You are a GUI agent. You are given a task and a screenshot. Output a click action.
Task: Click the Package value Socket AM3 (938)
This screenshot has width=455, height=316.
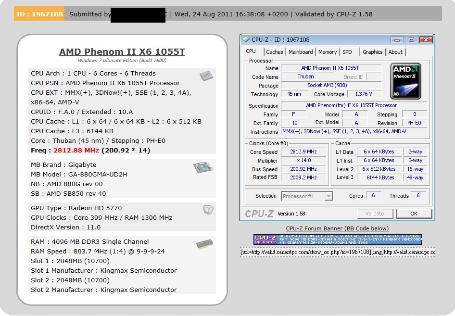(x=331, y=85)
